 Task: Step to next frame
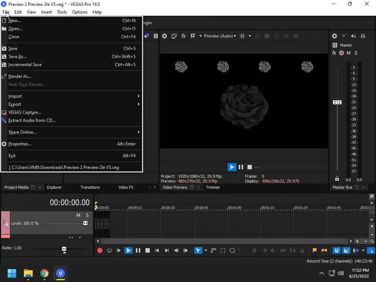coord(185,250)
